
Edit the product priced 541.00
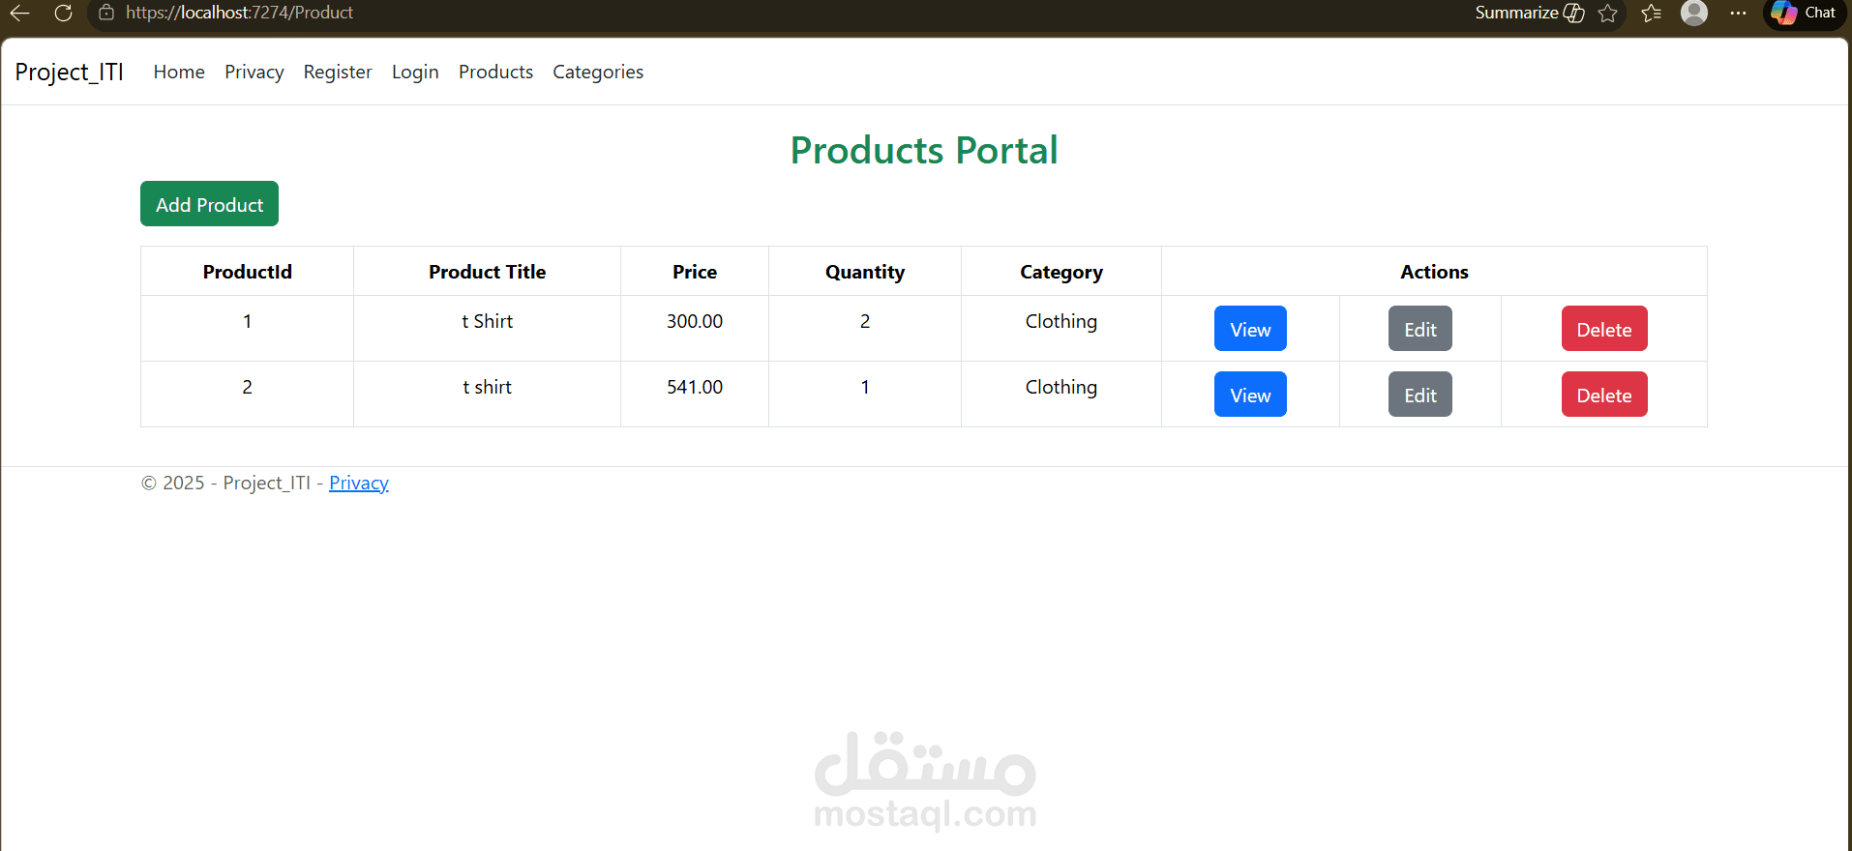click(1420, 395)
